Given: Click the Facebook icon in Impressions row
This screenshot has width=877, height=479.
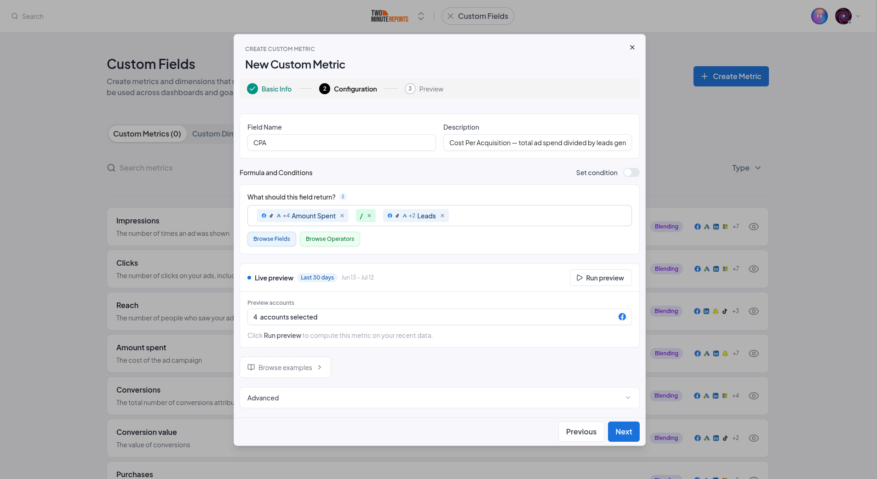Looking at the screenshot, I should point(698,227).
